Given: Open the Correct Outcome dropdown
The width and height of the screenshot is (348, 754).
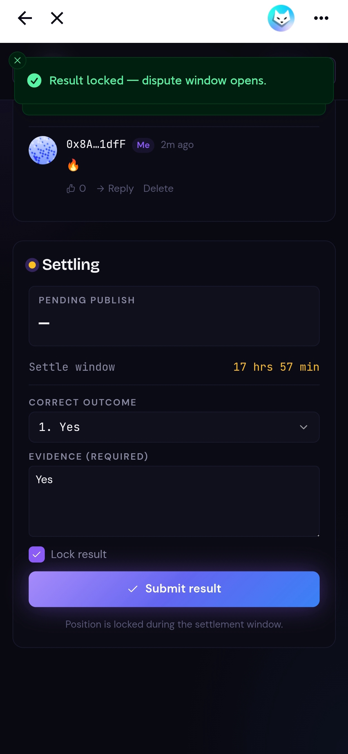Looking at the screenshot, I should point(174,427).
